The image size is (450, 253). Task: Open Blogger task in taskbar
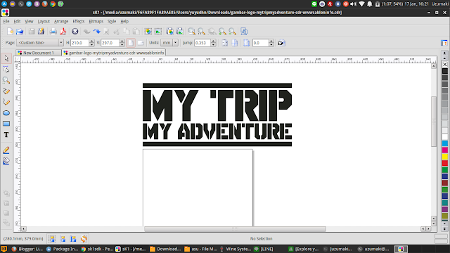27,249
